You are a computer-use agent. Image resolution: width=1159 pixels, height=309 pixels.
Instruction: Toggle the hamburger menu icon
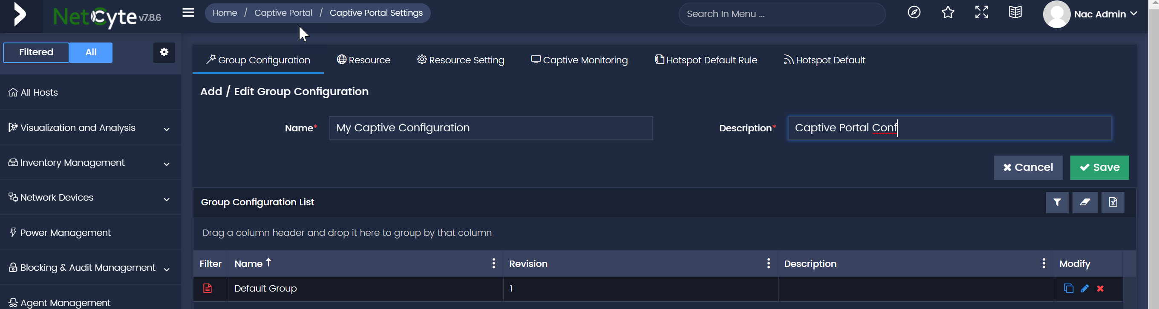[188, 13]
